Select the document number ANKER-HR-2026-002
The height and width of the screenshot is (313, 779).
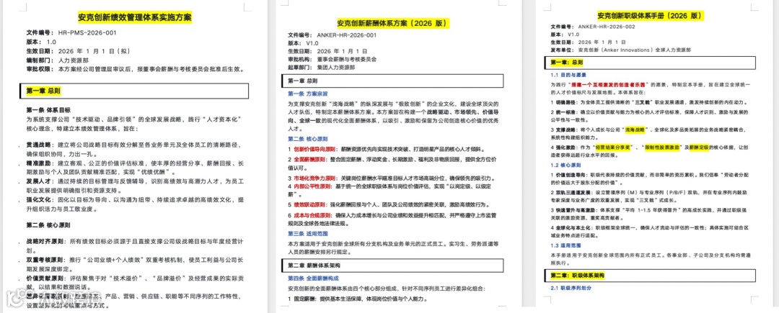607,27
